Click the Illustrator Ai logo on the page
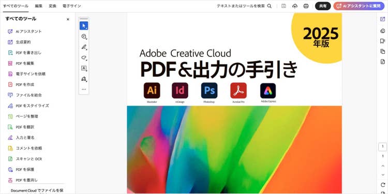 click(152, 91)
